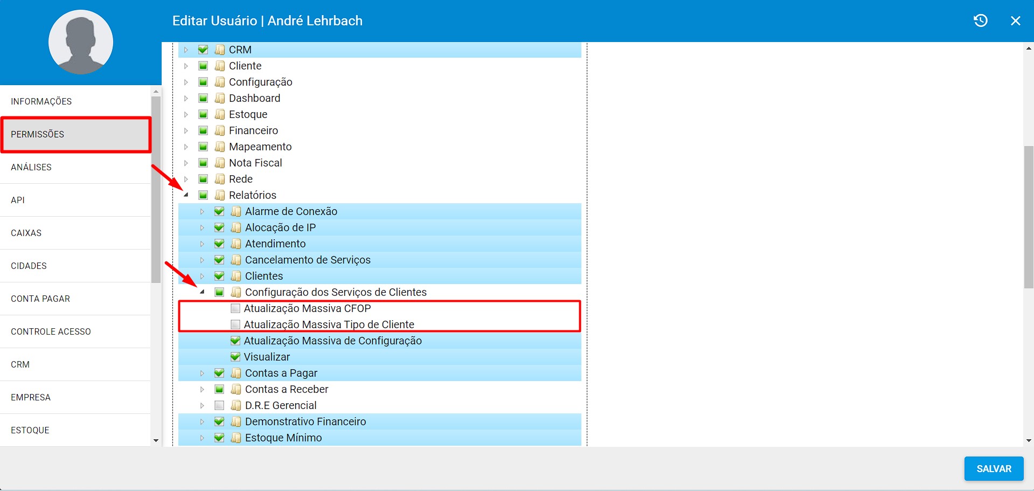Open the INFORMAÇÕES section
The width and height of the screenshot is (1034, 491).
tap(75, 101)
